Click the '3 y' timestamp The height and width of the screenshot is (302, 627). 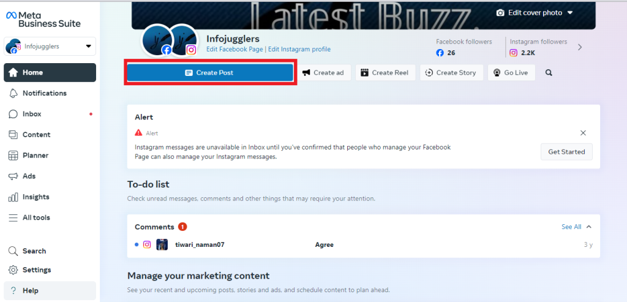[x=588, y=245]
